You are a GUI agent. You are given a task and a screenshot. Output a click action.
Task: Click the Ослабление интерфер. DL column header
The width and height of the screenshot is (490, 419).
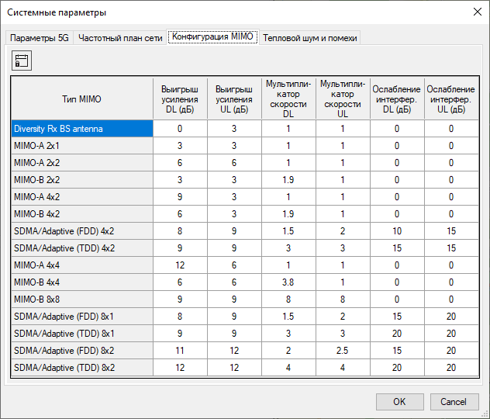pyautogui.click(x=396, y=99)
